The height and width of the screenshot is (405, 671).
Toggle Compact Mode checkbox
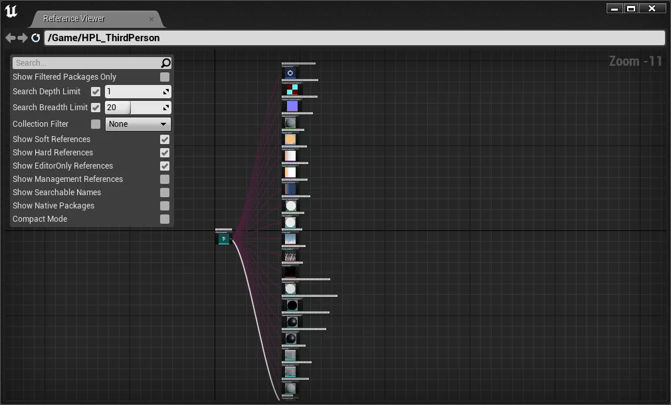pyautogui.click(x=165, y=219)
